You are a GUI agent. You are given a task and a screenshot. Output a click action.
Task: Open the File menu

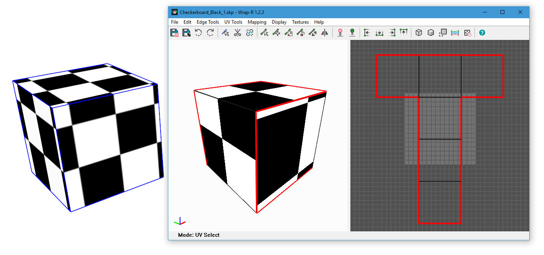[x=175, y=22]
